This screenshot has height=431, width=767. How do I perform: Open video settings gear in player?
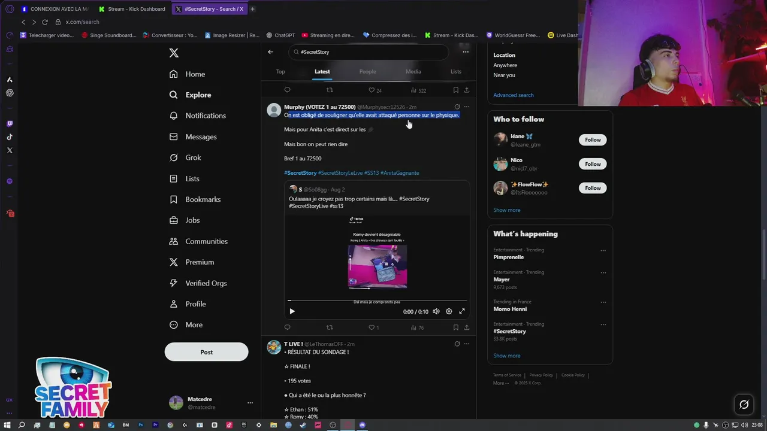(x=449, y=311)
